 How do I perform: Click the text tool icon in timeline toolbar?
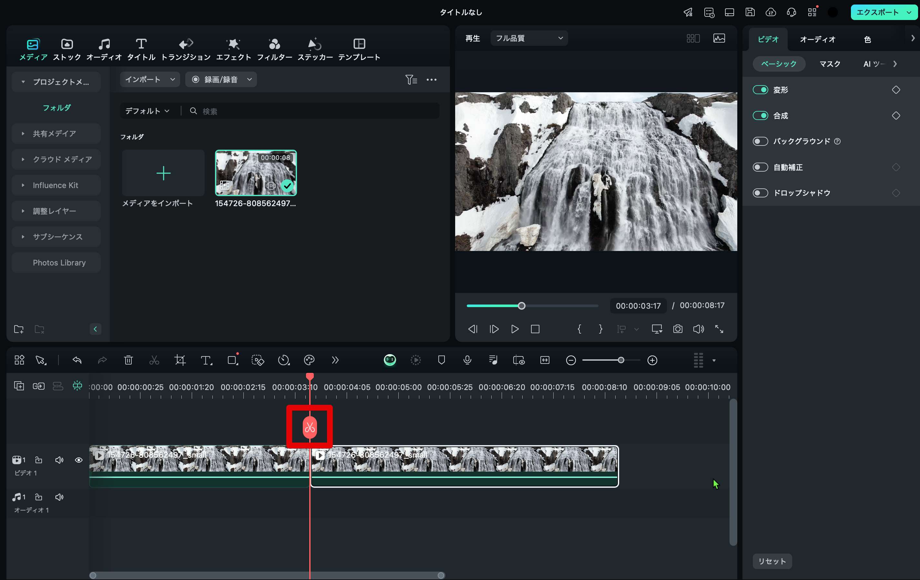[x=206, y=360]
